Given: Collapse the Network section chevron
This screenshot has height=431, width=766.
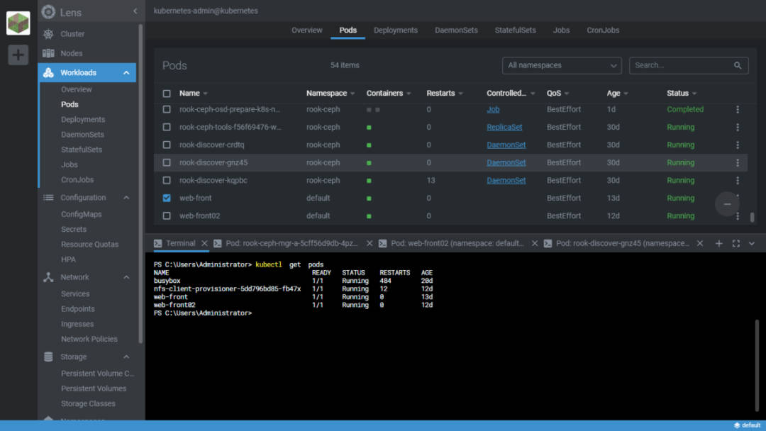Looking at the screenshot, I should coord(126,277).
